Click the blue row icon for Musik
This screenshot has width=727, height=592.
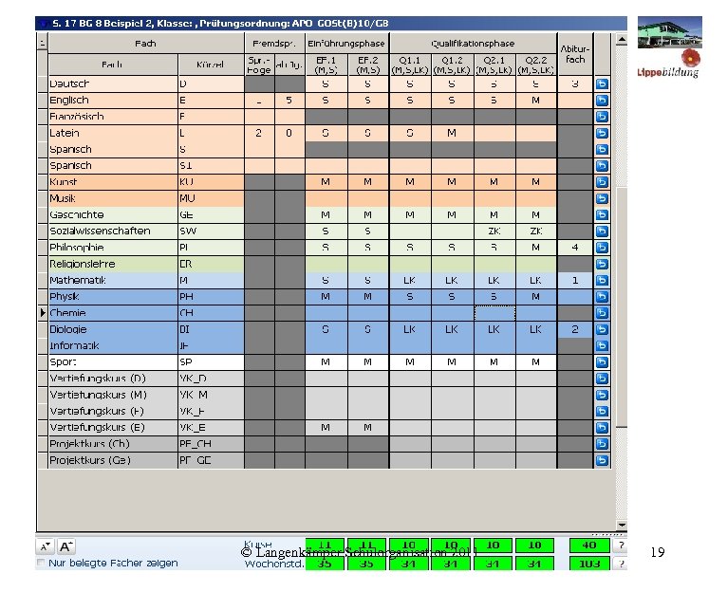[x=602, y=198]
